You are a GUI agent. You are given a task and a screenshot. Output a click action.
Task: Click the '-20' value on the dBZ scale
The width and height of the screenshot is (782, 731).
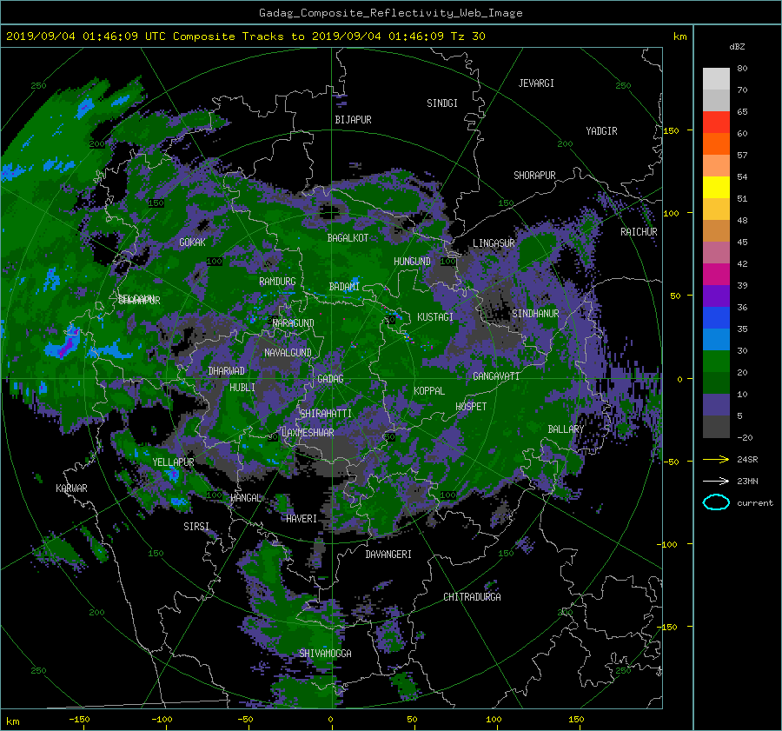click(745, 437)
